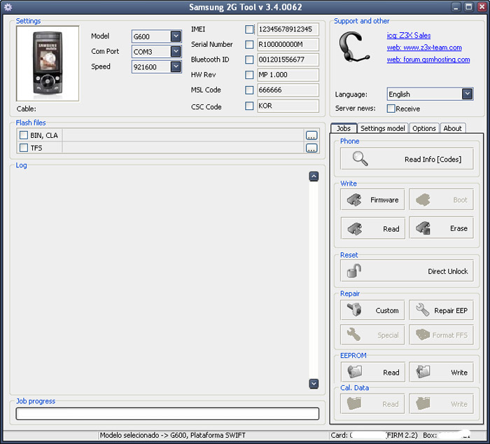Browse for TFS file with ... button
490x444 pixels.
pyautogui.click(x=311, y=148)
